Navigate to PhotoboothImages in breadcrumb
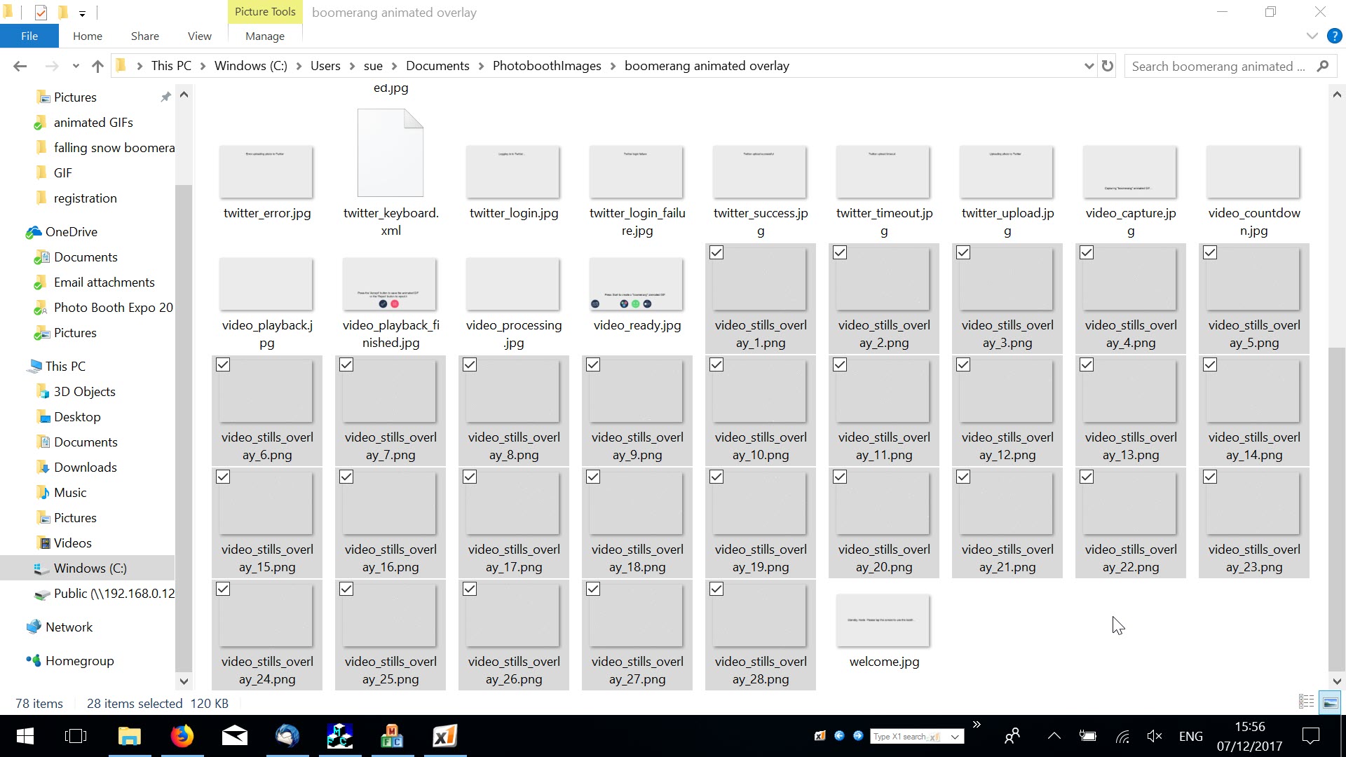The image size is (1346, 757). [x=547, y=66]
